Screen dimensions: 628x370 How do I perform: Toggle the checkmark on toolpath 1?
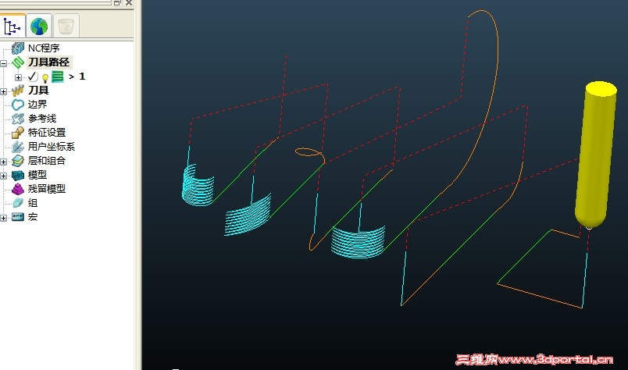[x=33, y=76]
